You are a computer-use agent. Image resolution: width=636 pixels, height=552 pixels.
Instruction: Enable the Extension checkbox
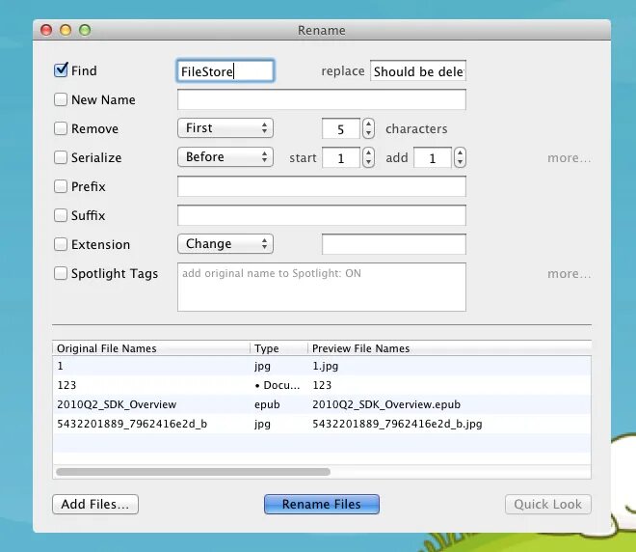click(x=61, y=244)
